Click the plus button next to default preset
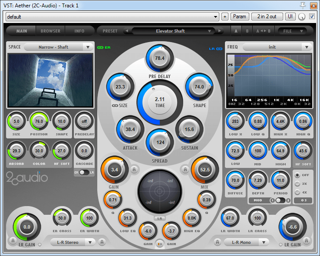Screen dimensions: 320x256 click(224, 17)
